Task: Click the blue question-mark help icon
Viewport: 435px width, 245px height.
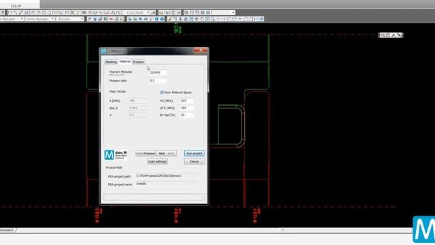Action: pos(162,19)
